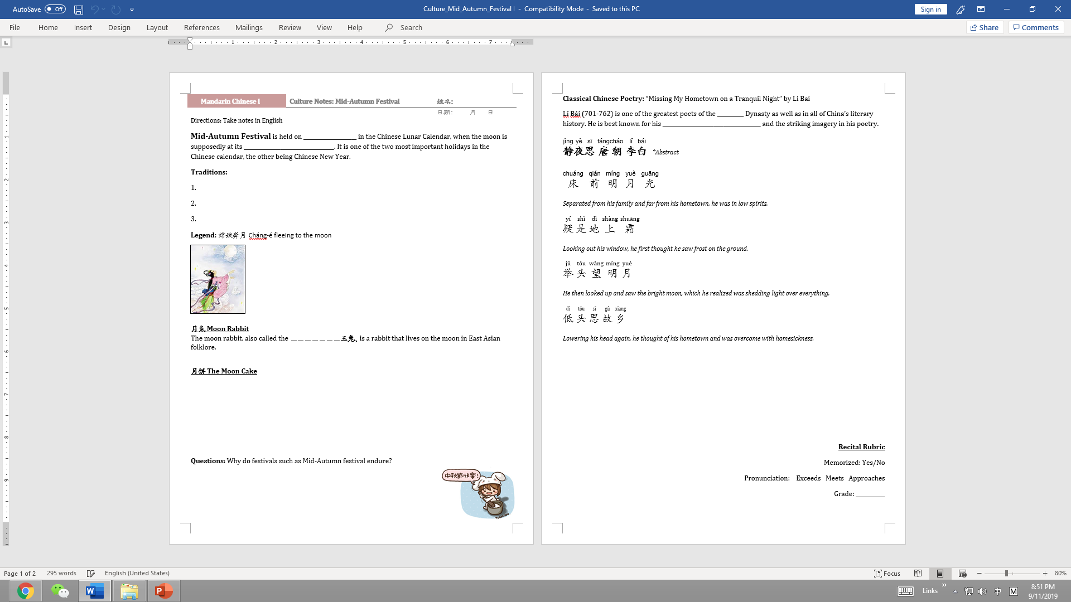The width and height of the screenshot is (1071, 602).
Task: Switch to Print Layout view
Action: 940,574
